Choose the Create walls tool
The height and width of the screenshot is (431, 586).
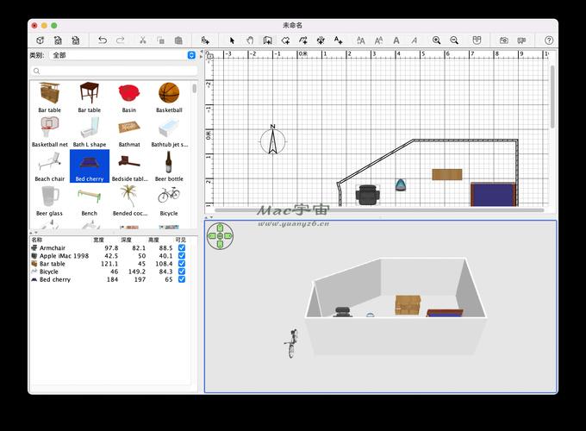click(x=267, y=41)
